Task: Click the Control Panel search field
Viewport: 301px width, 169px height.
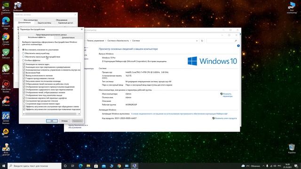Action: tap(222, 41)
